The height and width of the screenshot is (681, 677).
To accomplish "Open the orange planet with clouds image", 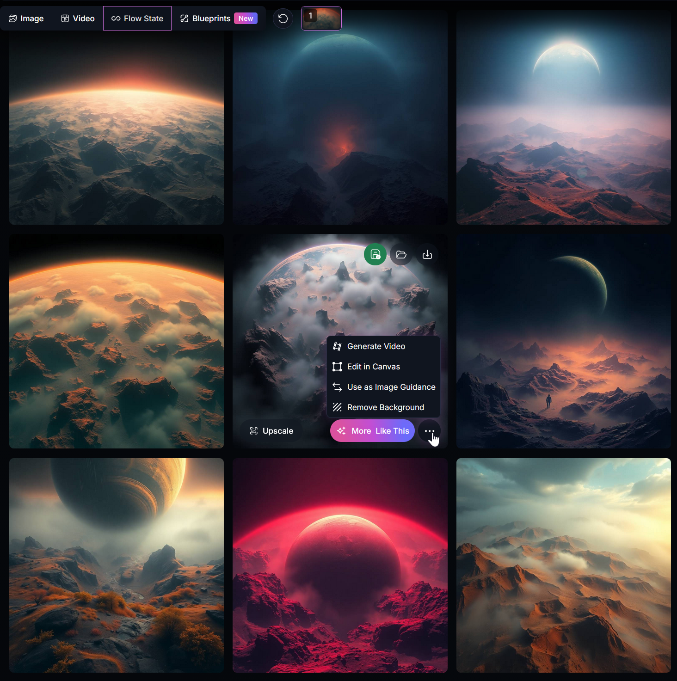I will [117, 341].
